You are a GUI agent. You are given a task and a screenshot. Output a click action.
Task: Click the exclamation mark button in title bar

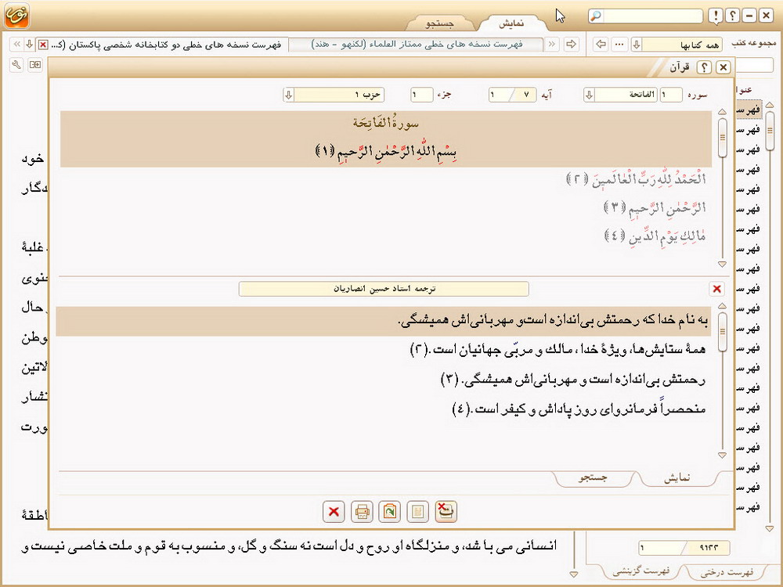click(716, 16)
